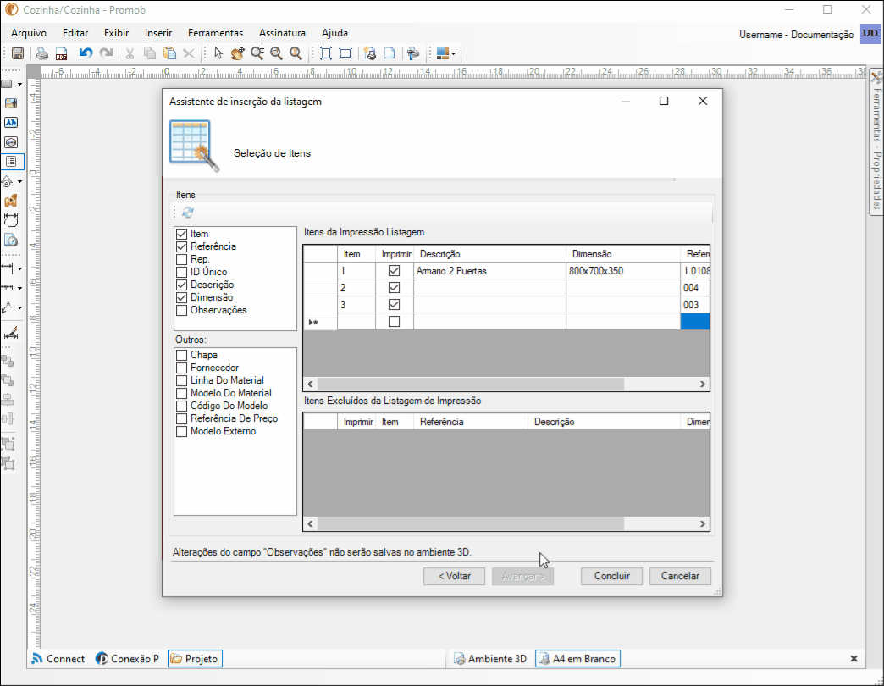Viewport: 884px width, 686px height.
Task: Click the zoom in magnifier icon
Action: pyautogui.click(x=257, y=53)
